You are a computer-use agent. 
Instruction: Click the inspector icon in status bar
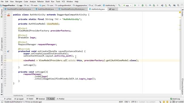170,102
